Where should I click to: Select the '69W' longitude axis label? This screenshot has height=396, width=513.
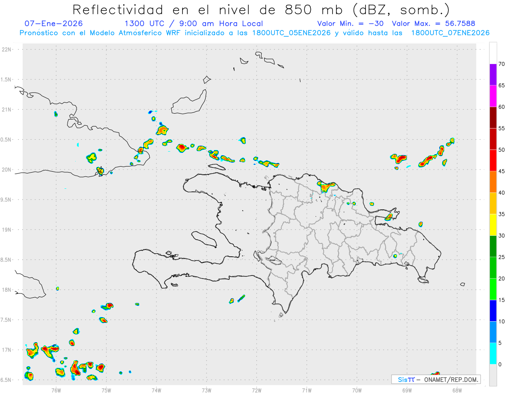[407, 390]
